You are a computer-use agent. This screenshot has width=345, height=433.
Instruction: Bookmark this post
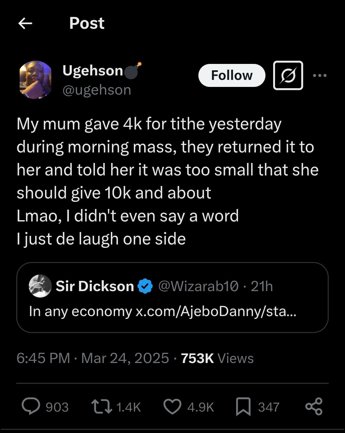(243, 407)
